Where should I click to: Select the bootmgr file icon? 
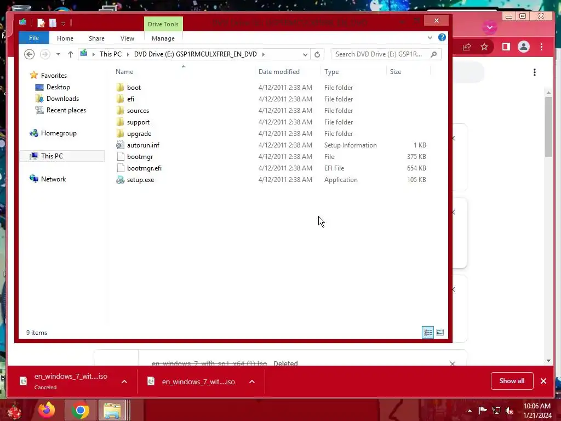coord(121,156)
